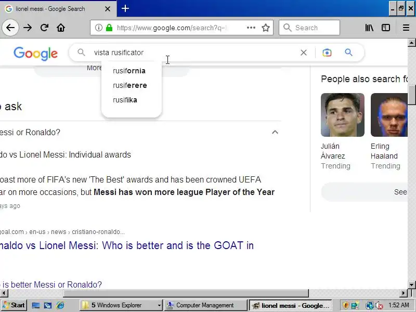This screenshot has width=416, height=312.
Task: Search by image using camera icon
Action: coord(327,53)
